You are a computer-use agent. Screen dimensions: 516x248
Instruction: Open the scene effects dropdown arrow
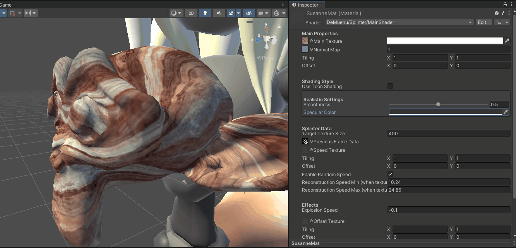tap(238, 13)
